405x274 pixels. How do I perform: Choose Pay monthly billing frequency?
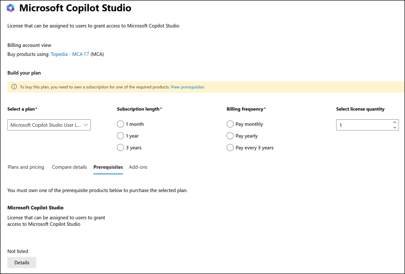pyautogui.click(x=230, y=124)
